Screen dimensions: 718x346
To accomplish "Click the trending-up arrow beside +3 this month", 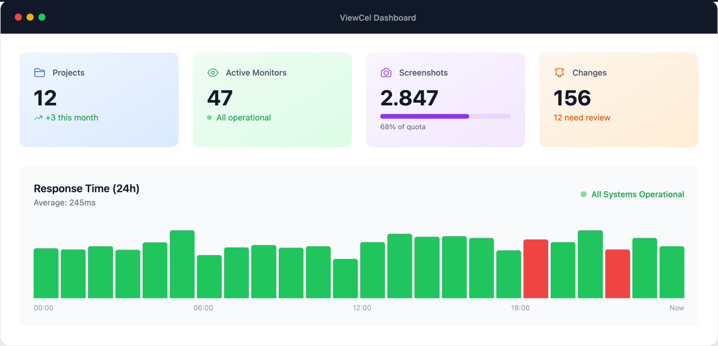I will coord(38,118).
